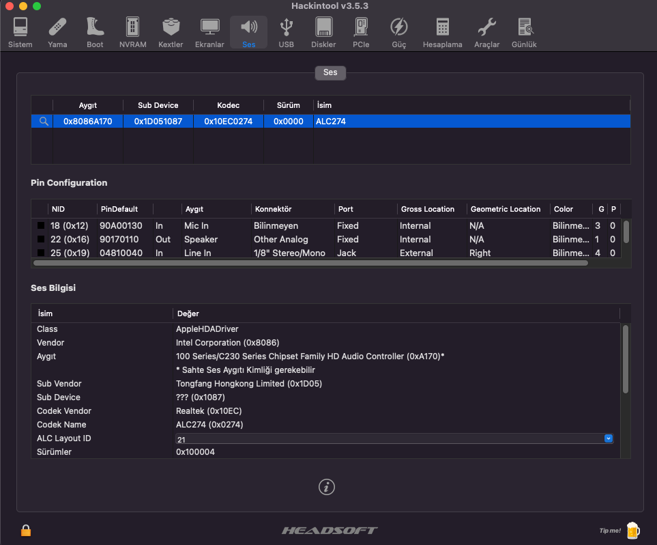The height and width of the screenshot is (545, 657).
Task: Open the PCIe section
Action: [361, 32]
